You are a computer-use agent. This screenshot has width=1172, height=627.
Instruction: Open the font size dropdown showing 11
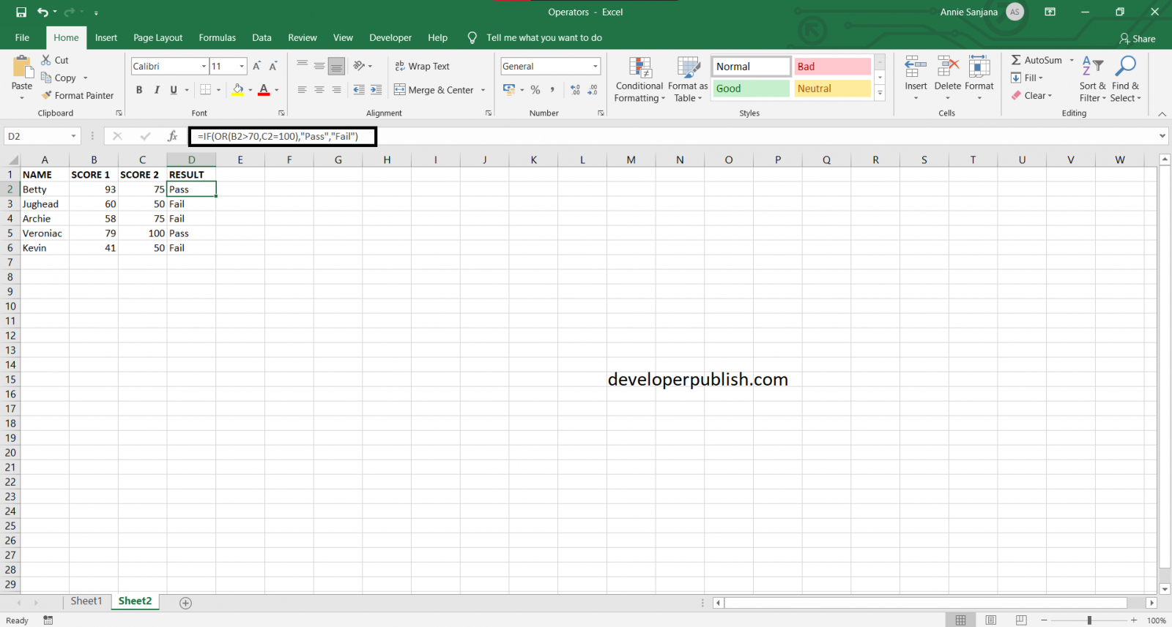click(x=242, y=67)
